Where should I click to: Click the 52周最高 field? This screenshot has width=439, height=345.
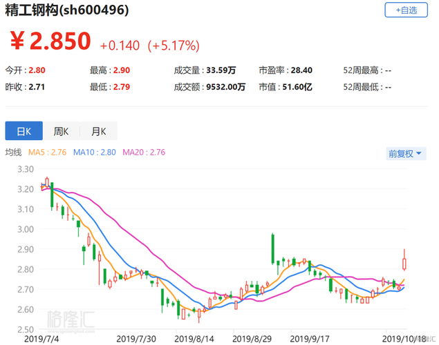tap(367, 70)
